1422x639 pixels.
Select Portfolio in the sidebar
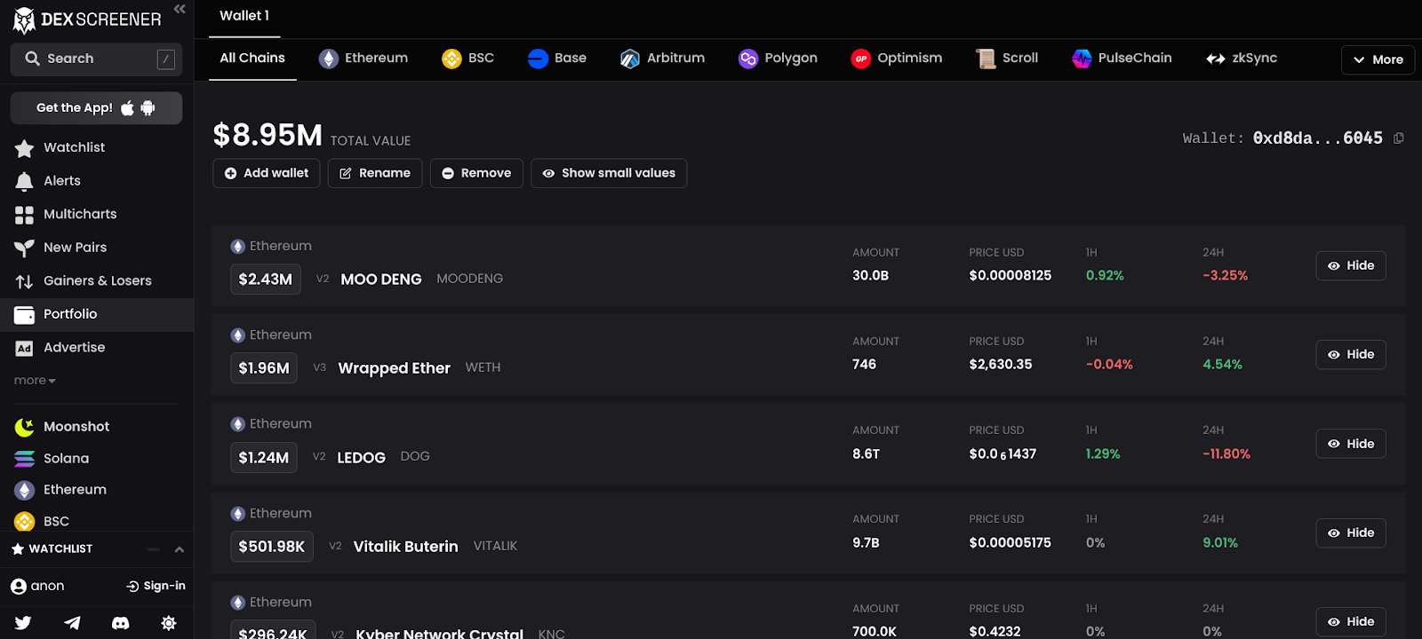(x=96, y=314)
